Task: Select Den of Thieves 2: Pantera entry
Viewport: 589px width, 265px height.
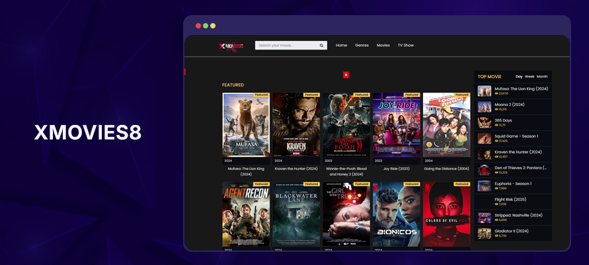Action: click(513, 170)
